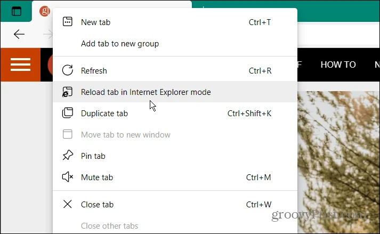This screenshot has height=234, width=380.
Task: Open the tab actions menu icon
Action: [x=17, y=11]
